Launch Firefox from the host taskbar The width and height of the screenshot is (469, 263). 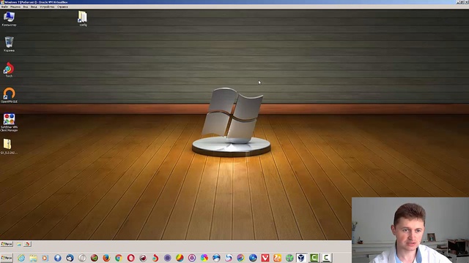[106, 258]
